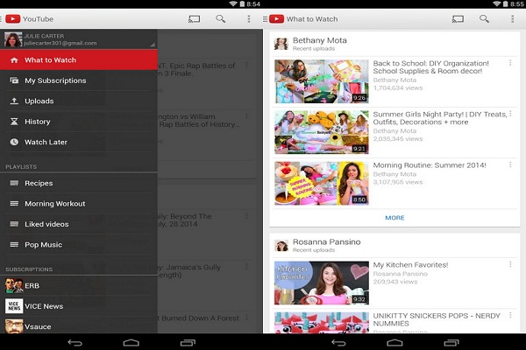Tap Bethany Mota's channel avatar

(281, 44)
